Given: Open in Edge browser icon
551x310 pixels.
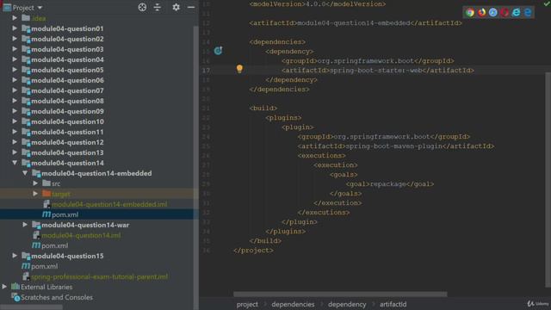Looking at the screenshot, I should (x=528, y=13).
